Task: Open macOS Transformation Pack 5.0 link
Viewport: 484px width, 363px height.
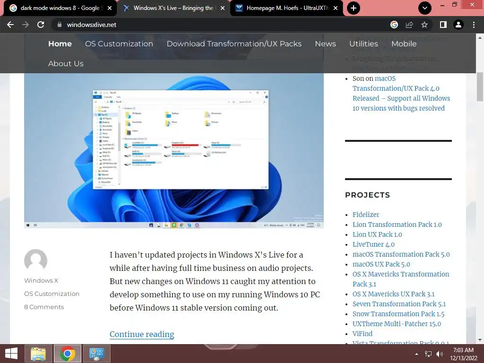Action: 401,254
